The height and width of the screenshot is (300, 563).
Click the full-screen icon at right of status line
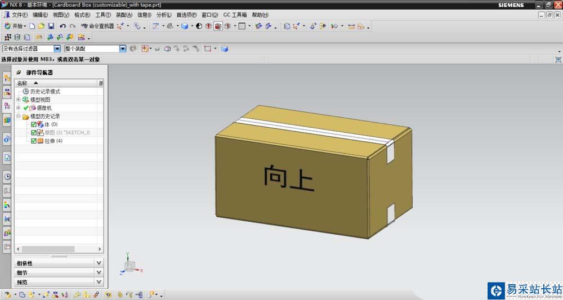558,60
